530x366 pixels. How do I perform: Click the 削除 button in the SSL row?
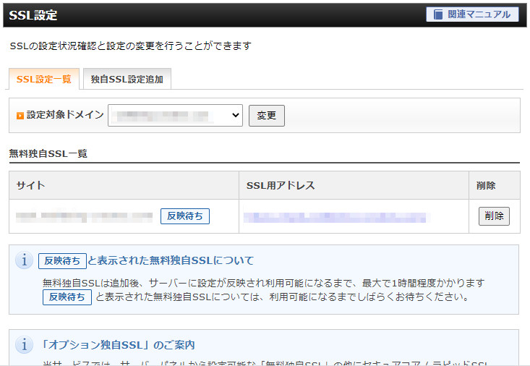click(x=494, y=216)
